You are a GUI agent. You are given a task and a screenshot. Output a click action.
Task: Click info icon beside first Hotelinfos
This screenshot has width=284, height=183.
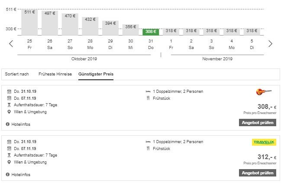pos(8,124)
